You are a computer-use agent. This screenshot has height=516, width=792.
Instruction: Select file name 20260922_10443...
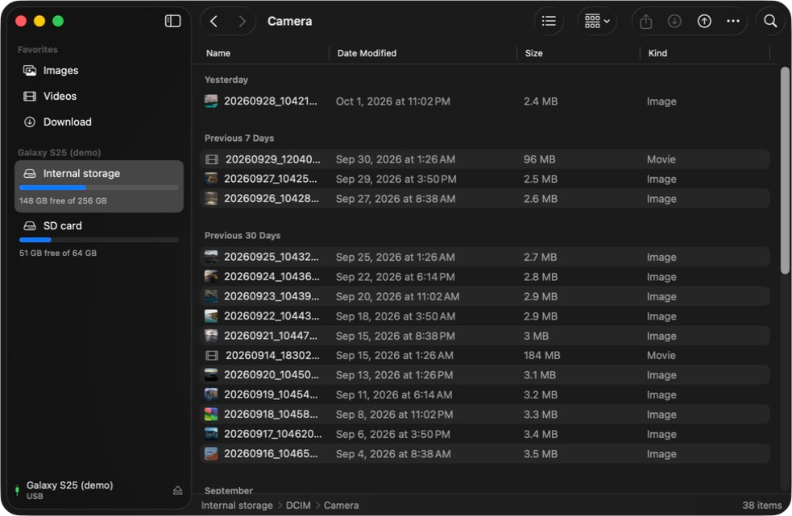pos(272,316)
